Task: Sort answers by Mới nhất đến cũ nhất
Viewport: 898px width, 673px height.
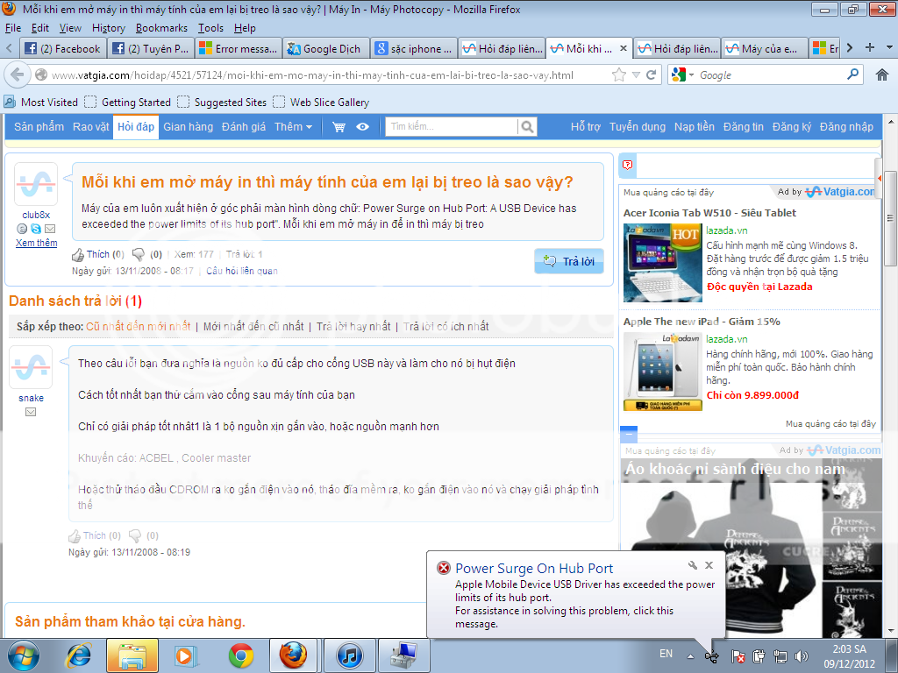Action: coord(253,327)
